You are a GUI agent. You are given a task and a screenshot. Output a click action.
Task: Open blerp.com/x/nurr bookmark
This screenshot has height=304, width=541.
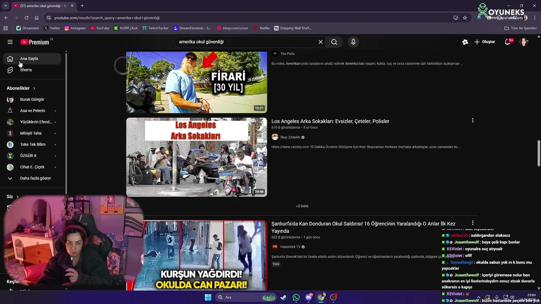click(x=232, y=28)
